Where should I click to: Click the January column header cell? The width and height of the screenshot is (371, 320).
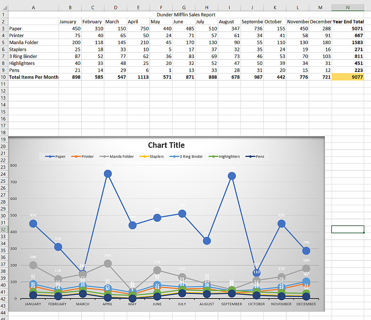[70, 22]
